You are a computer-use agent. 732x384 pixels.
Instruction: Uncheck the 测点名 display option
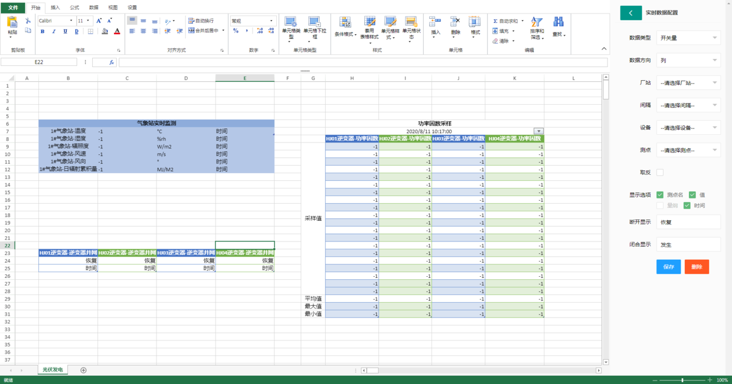[x=660, y=195]
